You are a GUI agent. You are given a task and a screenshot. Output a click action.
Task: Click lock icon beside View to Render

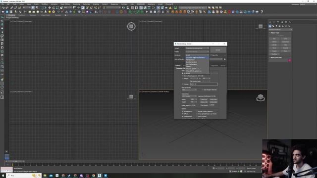(x=224, y=59)
